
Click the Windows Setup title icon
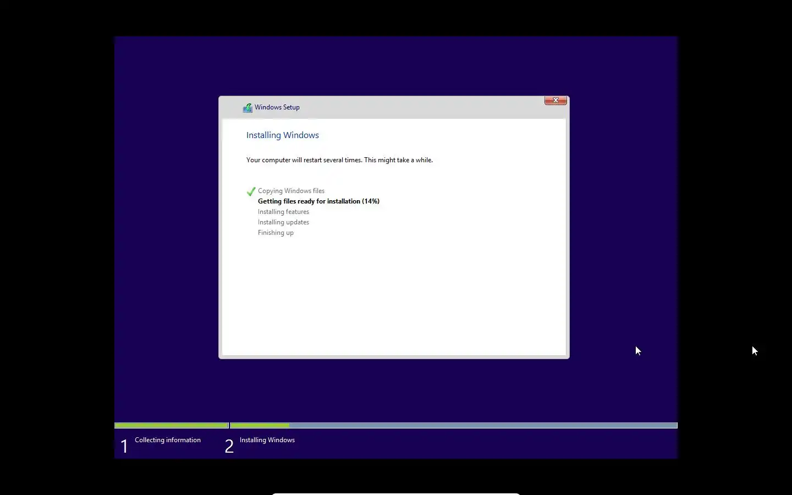point(248,108)
